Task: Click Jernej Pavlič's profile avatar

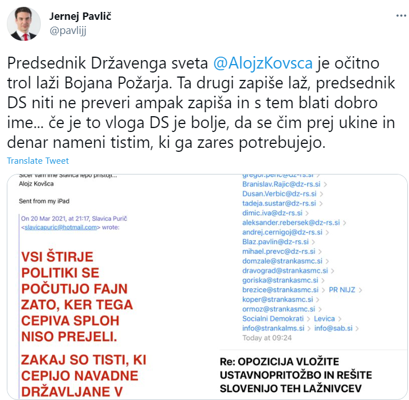Action: [24, 24]
